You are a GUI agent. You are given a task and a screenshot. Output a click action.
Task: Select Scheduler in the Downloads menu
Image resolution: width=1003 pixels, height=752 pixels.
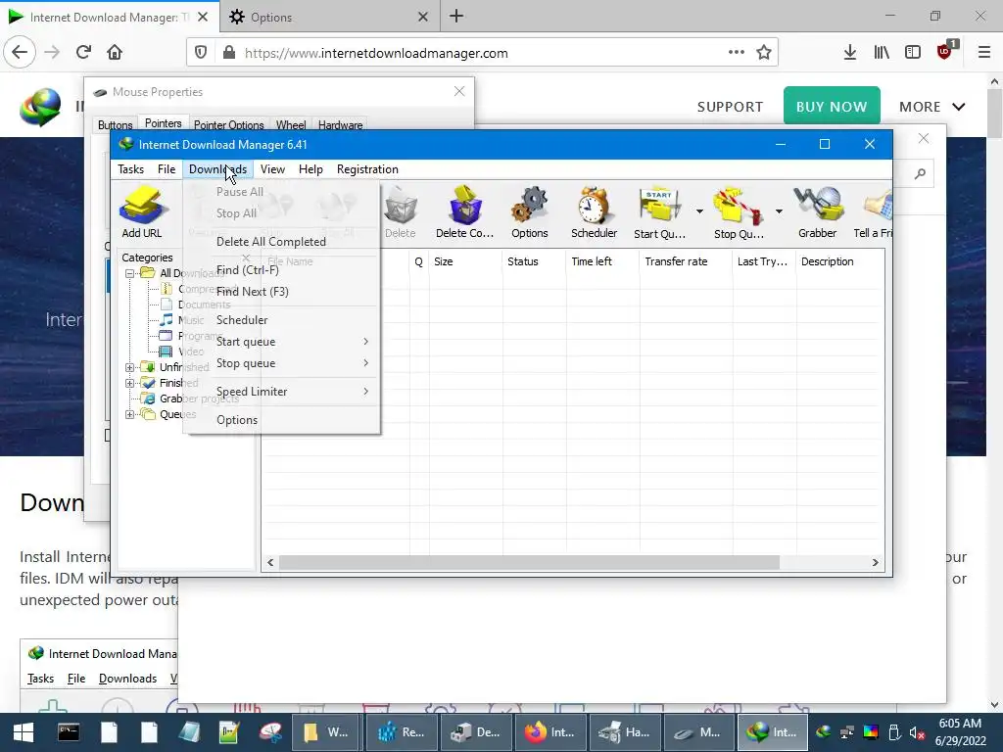coord(281,320)
